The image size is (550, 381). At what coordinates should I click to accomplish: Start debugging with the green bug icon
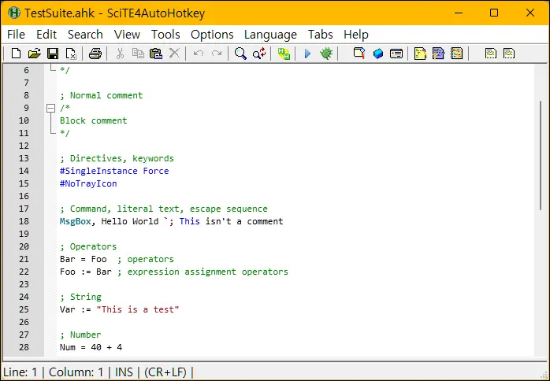click(x=326, y=54)
